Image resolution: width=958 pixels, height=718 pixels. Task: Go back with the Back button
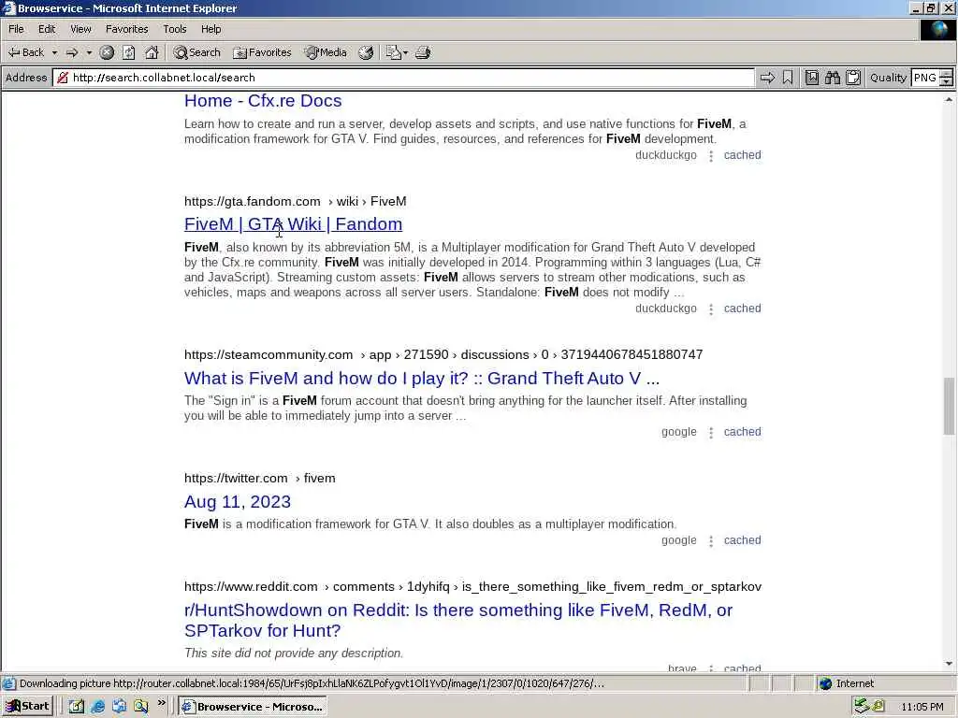(x=25, y=52)
